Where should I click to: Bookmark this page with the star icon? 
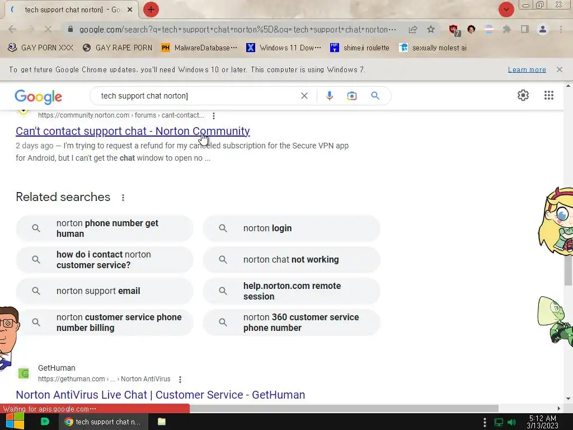[431, 29]
